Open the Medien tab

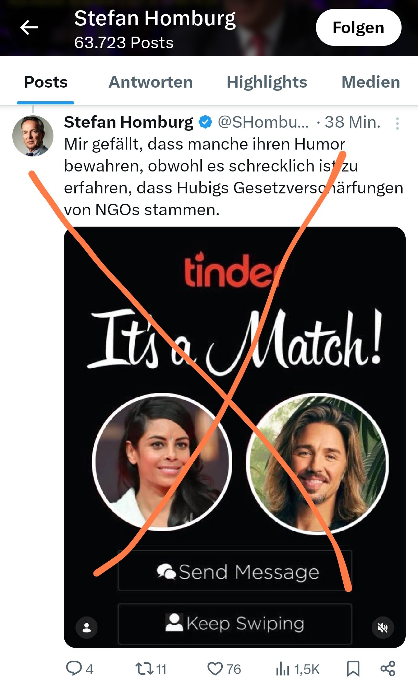tap(371, 82)
